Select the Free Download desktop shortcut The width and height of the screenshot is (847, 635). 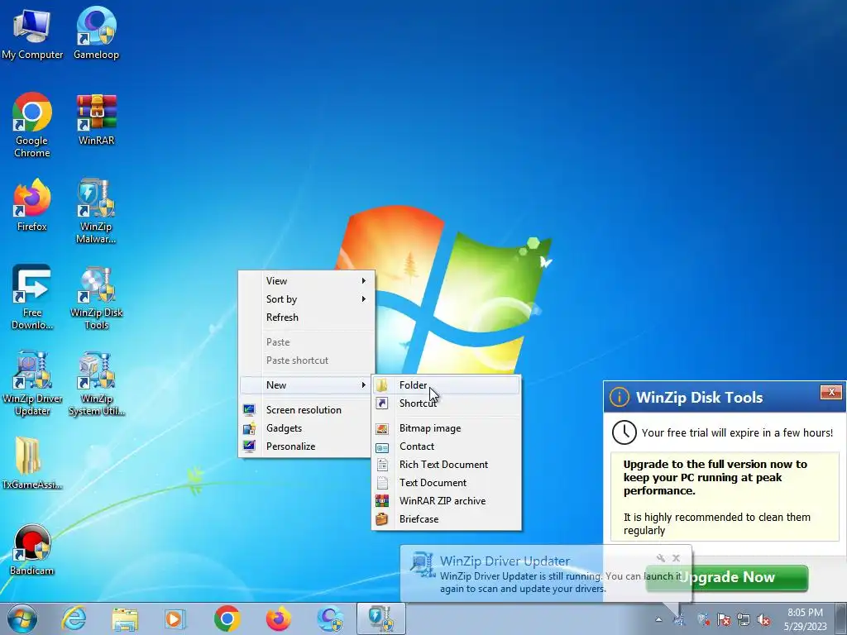point(32,297)
